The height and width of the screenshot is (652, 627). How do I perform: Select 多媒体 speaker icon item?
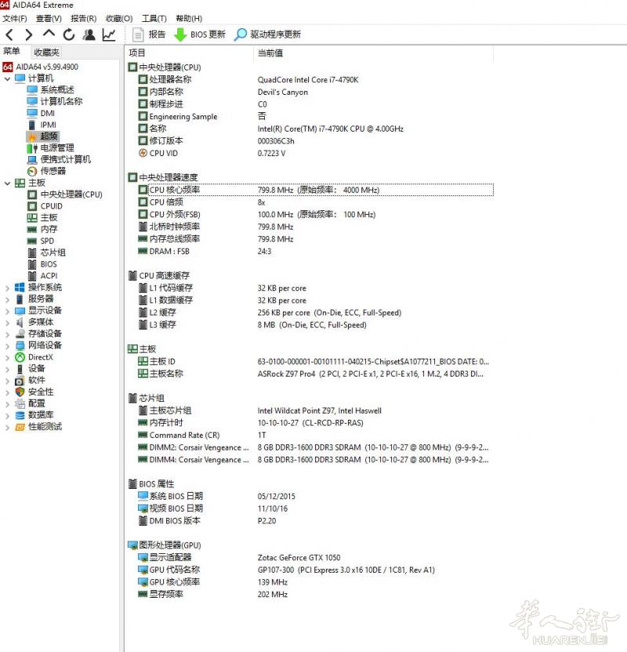tap(34, 322)
